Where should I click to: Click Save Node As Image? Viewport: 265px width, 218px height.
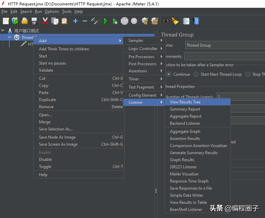[x=79, y=137]
